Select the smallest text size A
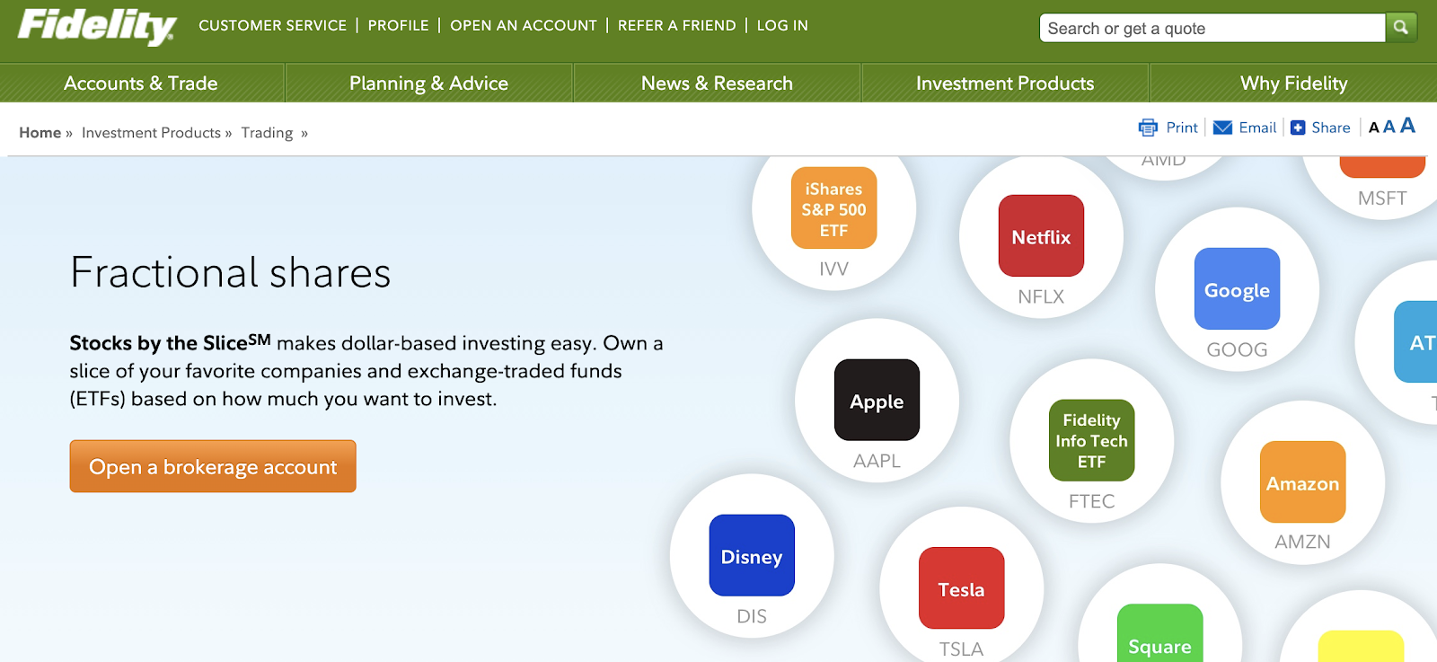The width and height of the screenshot is (1437, 662). (x=1374, y=128)
